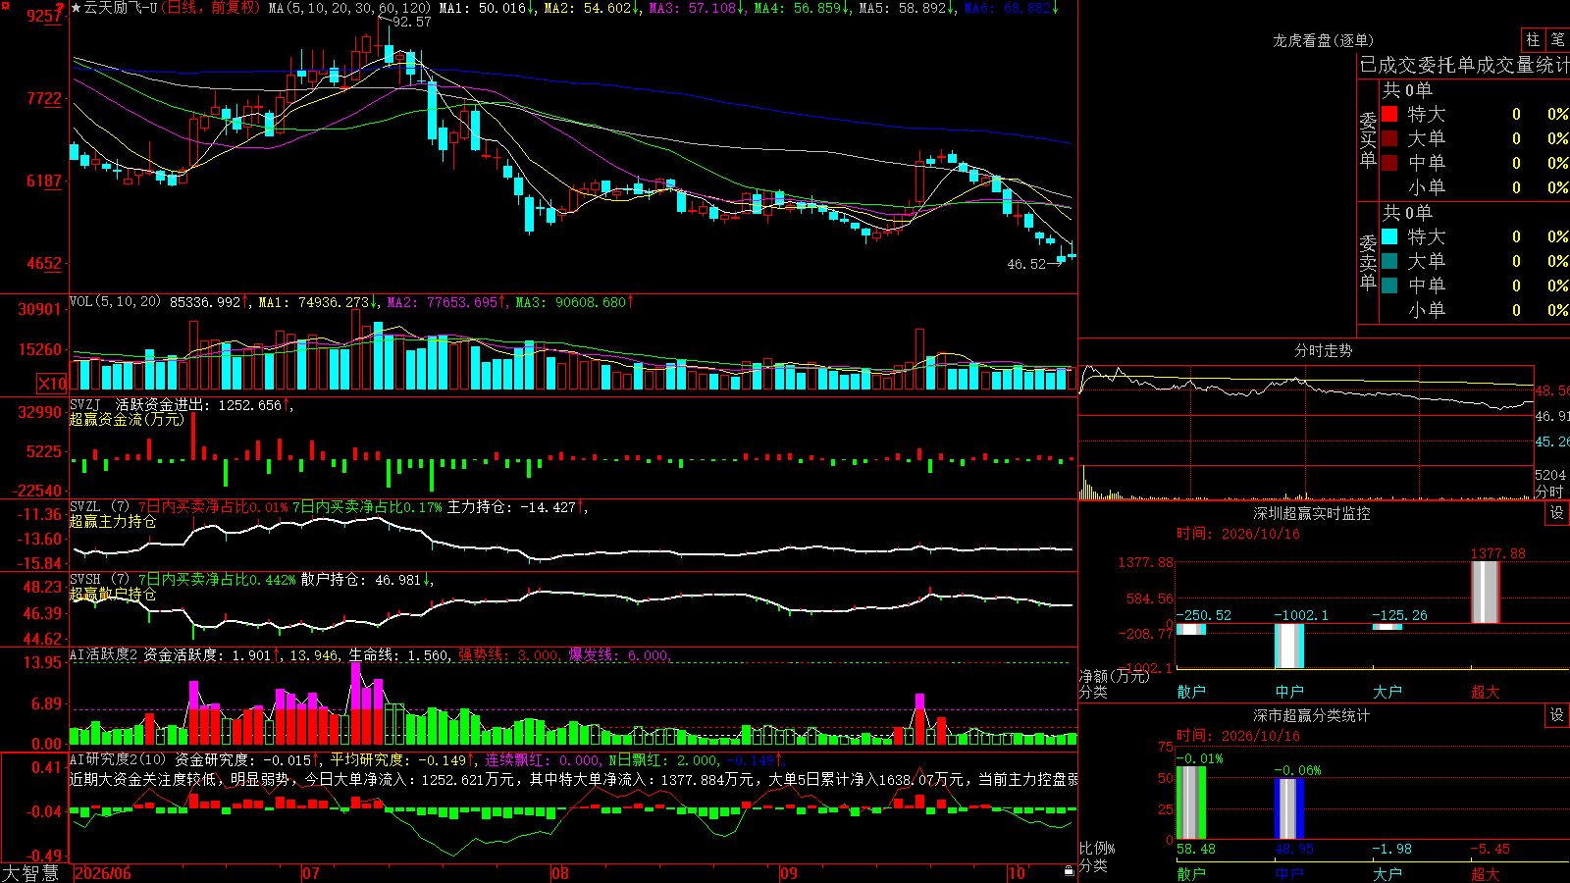Click the 46.52 low price marker on the chart
The image size is (1570, 883).
pyautogui.click(x=1026, y=264)
